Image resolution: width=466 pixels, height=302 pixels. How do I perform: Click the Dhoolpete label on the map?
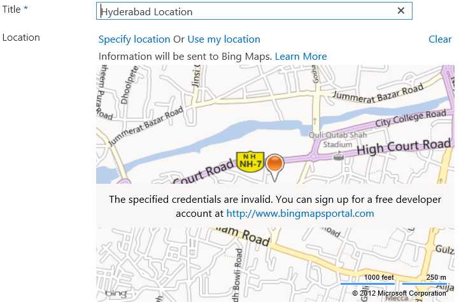pos(130,85)
